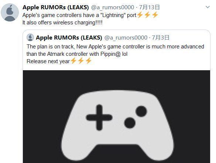Open the main tweet's author name
216x163 pixels.
(x=56, y=7)
